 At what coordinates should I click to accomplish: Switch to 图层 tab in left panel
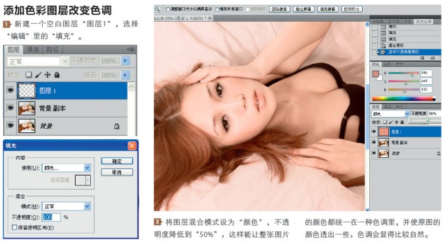13,50
